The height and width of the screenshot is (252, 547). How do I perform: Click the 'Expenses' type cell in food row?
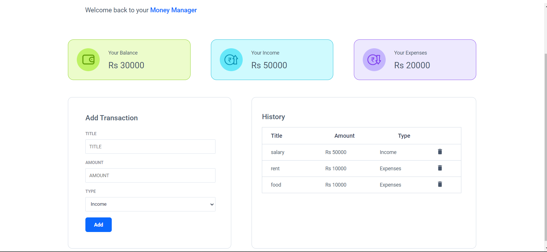coord(391,185)
